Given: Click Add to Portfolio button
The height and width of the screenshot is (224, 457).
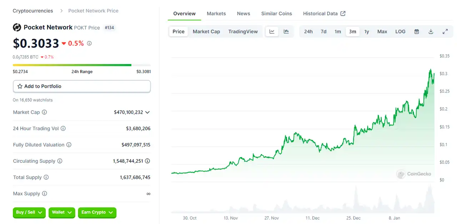Looking at the screenshot, I should (x=81, y=86).
